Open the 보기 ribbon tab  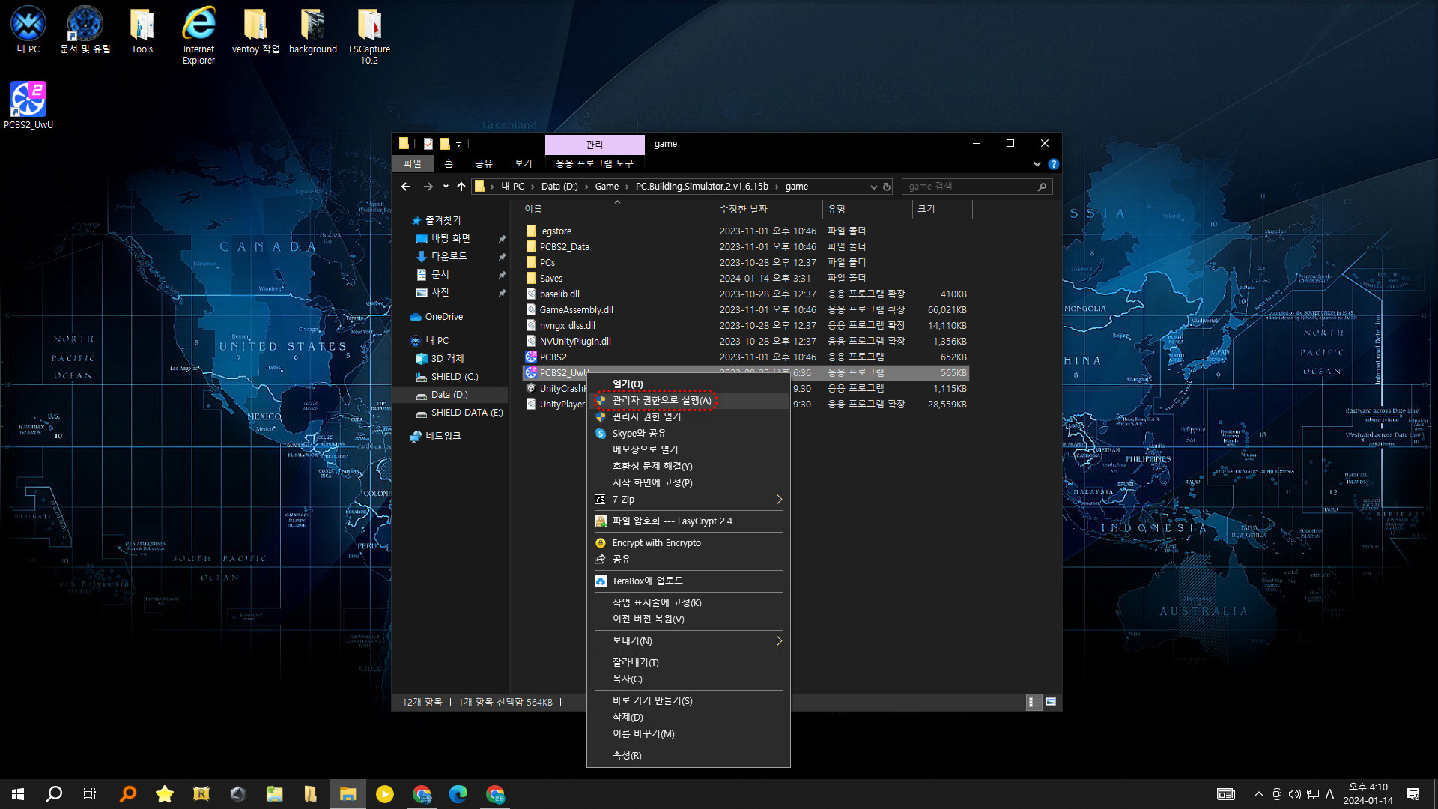pos(524,163)
